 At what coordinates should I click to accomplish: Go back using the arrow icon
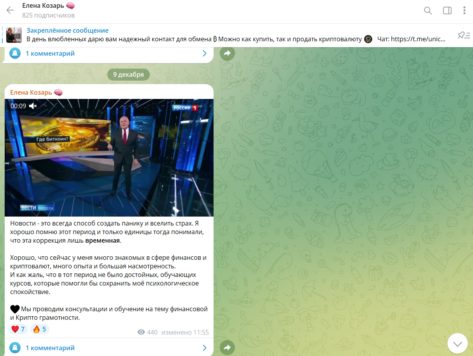click(x=10, y=11)
